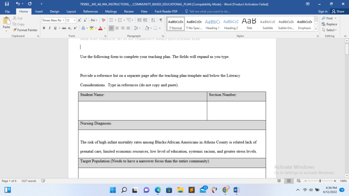Open the font name dropdown
Screen dimensions: 349x196
(x=63, y=20)
